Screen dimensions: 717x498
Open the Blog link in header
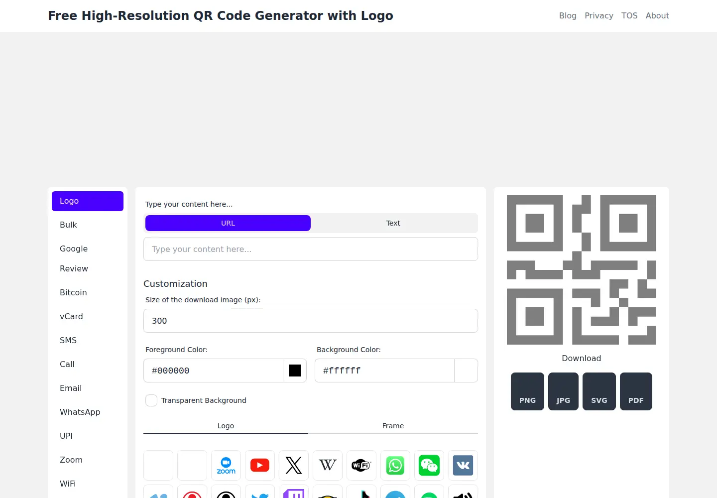(568, 15)
